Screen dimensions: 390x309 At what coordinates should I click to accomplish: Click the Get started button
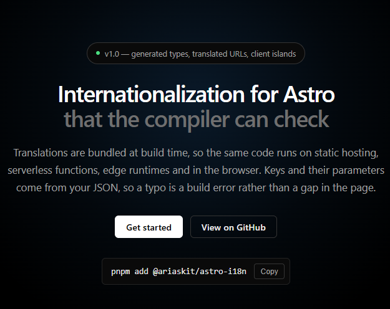coord(149,227)
